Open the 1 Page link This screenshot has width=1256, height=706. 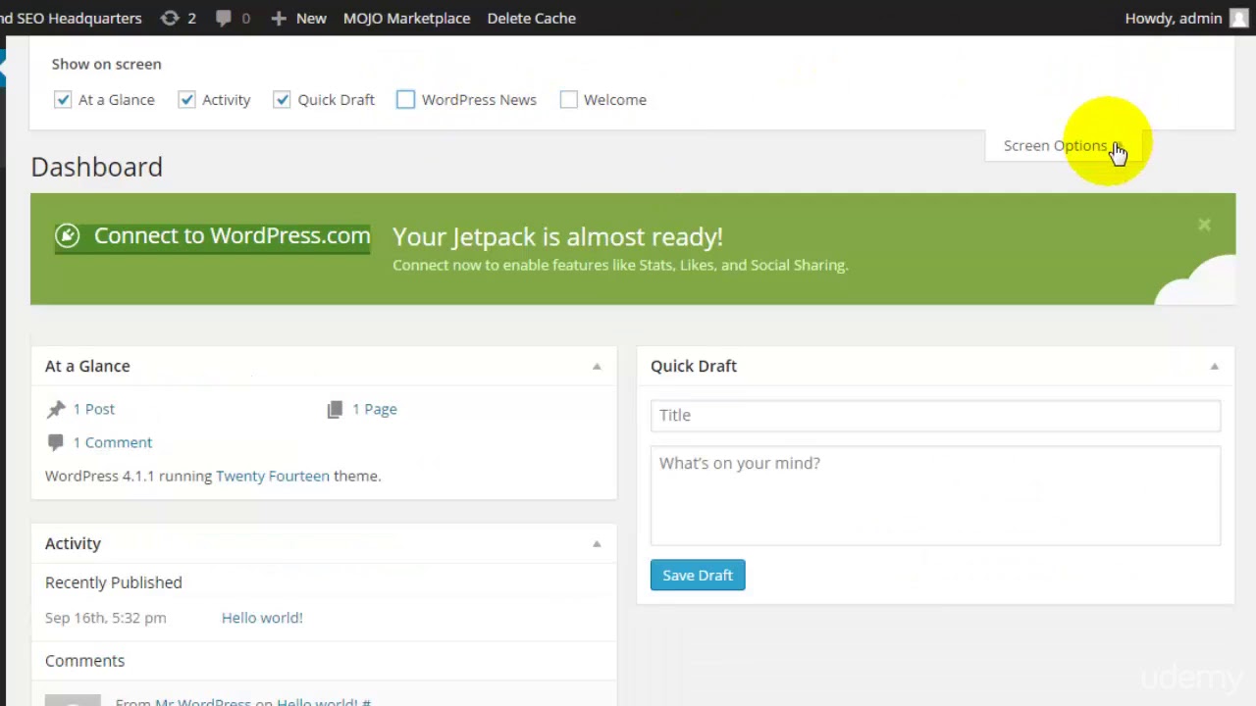point(375,409)
